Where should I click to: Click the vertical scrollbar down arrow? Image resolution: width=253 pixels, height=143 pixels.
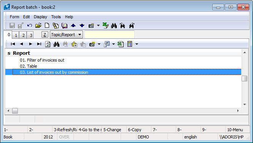pos(245,105)
